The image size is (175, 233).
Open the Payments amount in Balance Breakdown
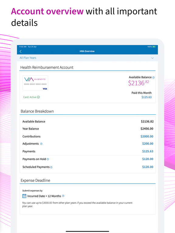148,151
